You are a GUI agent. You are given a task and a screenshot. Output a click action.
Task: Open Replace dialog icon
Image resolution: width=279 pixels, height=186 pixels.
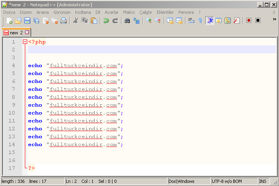pyautogui.click(x=137, y=21)
